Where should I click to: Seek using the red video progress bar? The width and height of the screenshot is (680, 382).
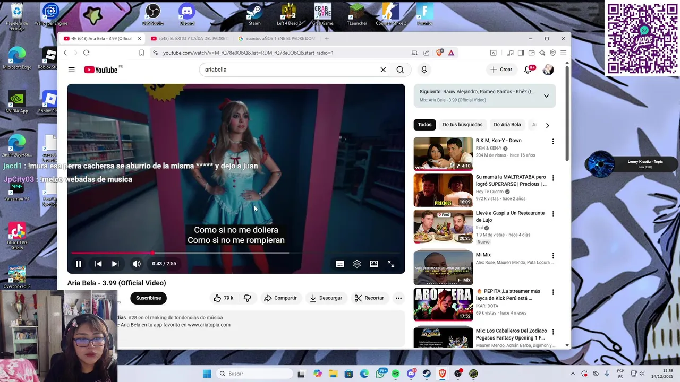coord(236,253)
